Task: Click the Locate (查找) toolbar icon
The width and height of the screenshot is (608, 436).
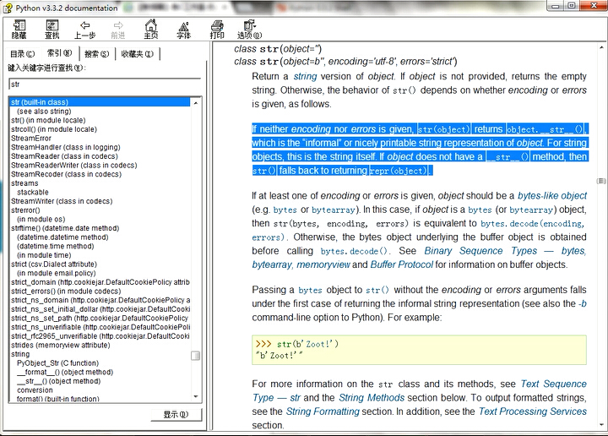Action: (x=52, y=29)
